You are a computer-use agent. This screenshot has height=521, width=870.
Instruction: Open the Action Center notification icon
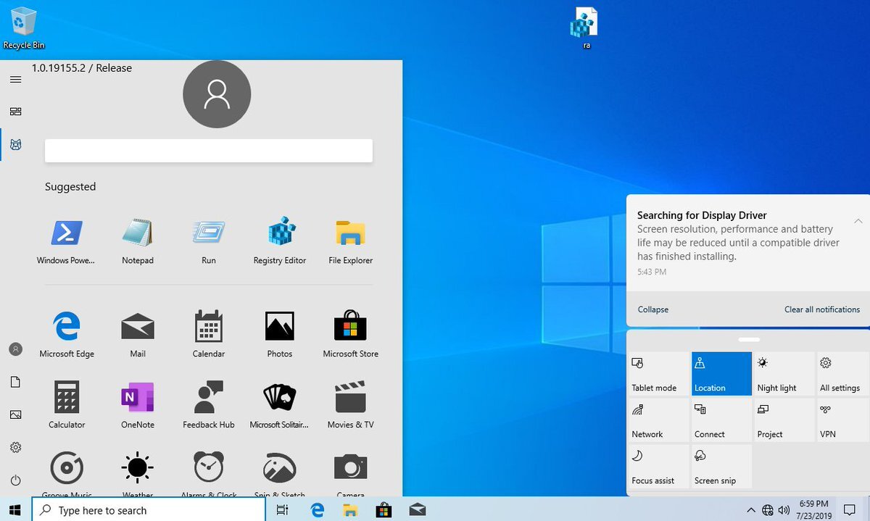pyautogui.click(x=850, y=510)
